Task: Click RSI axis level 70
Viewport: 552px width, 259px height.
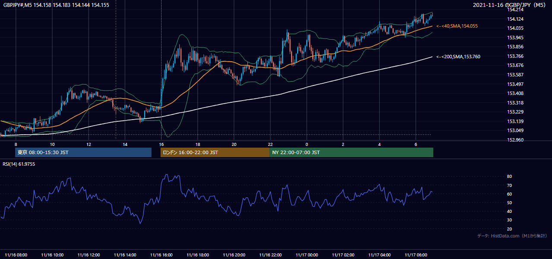Action: pos(510,185)
